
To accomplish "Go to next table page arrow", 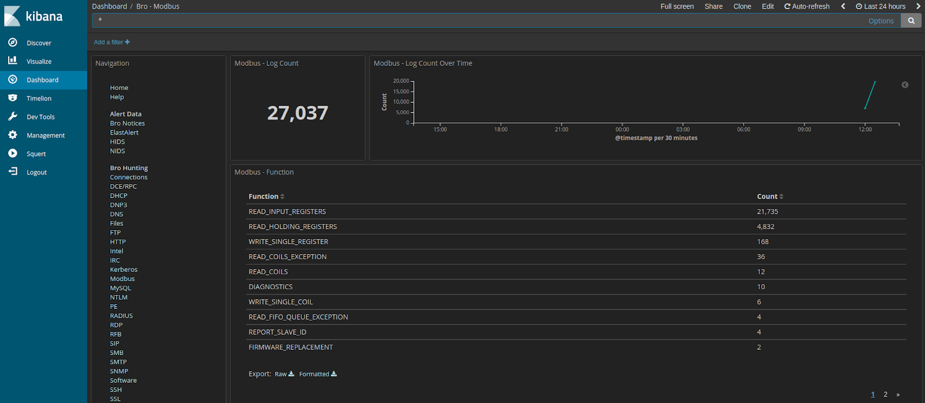I will coord(898,394).
